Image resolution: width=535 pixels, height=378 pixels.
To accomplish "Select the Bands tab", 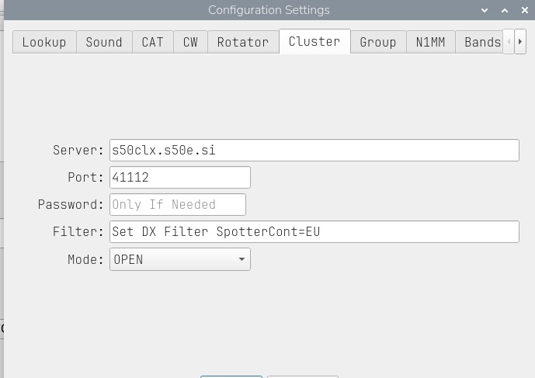I will (x=482, y=42).
